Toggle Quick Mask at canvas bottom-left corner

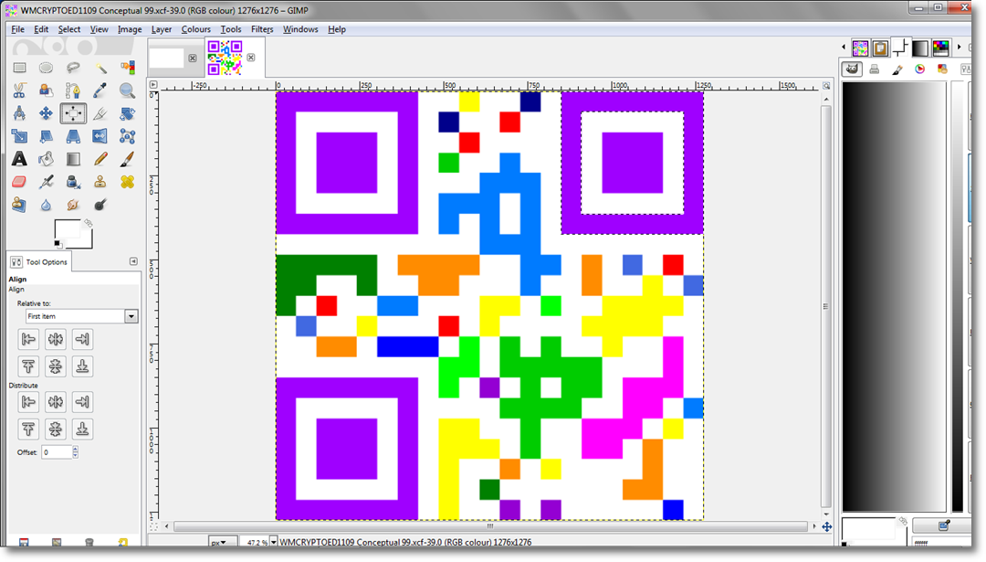(153, 526)
